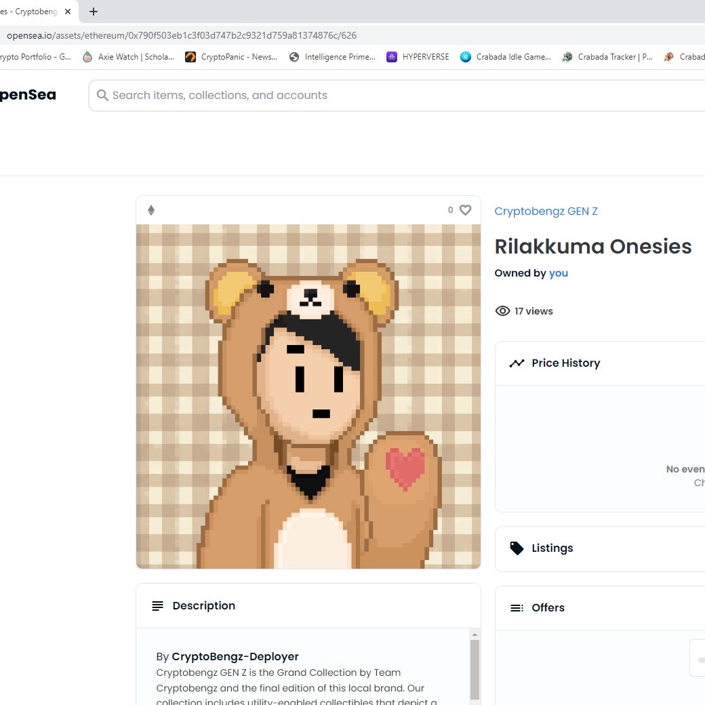Click the 17 views text
Image resolution: width=705 pixels, height=705 pixels.
(x=533, y=311)
